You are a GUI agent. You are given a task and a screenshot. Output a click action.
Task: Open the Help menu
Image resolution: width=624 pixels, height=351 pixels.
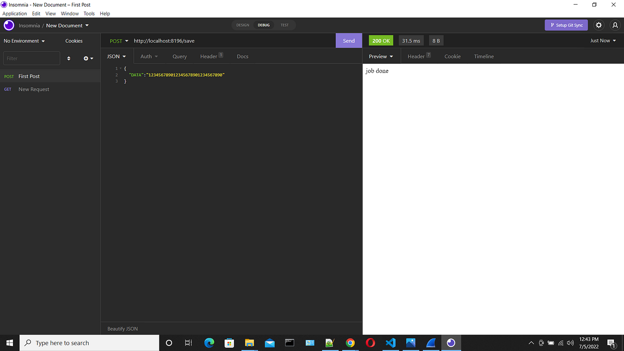(x=105, y=13)
